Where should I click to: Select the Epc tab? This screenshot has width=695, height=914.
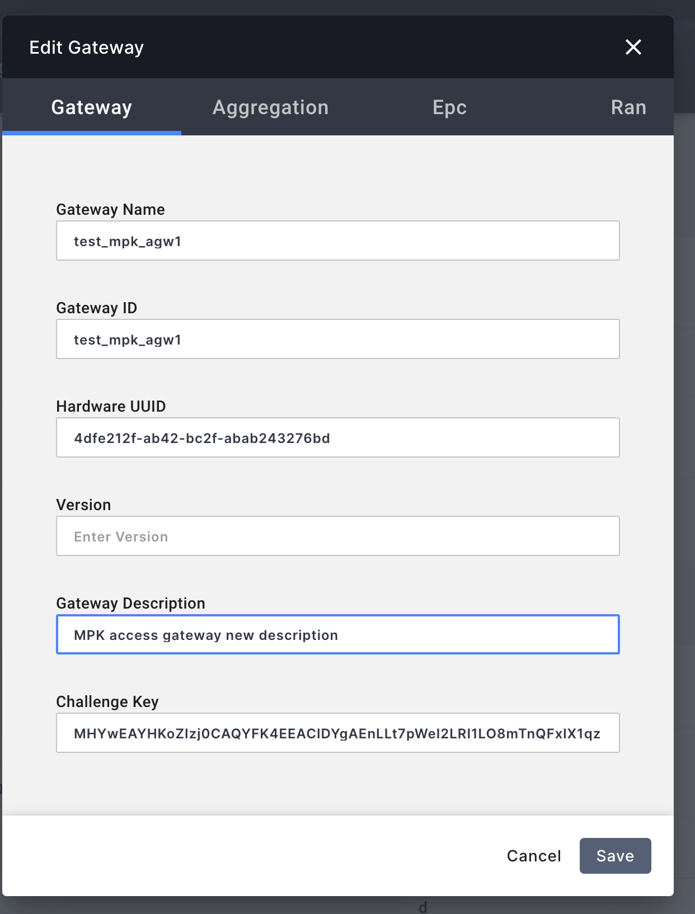pos(449,107)
